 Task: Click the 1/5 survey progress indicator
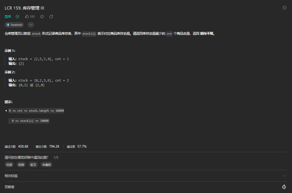(x=56, y=157)
